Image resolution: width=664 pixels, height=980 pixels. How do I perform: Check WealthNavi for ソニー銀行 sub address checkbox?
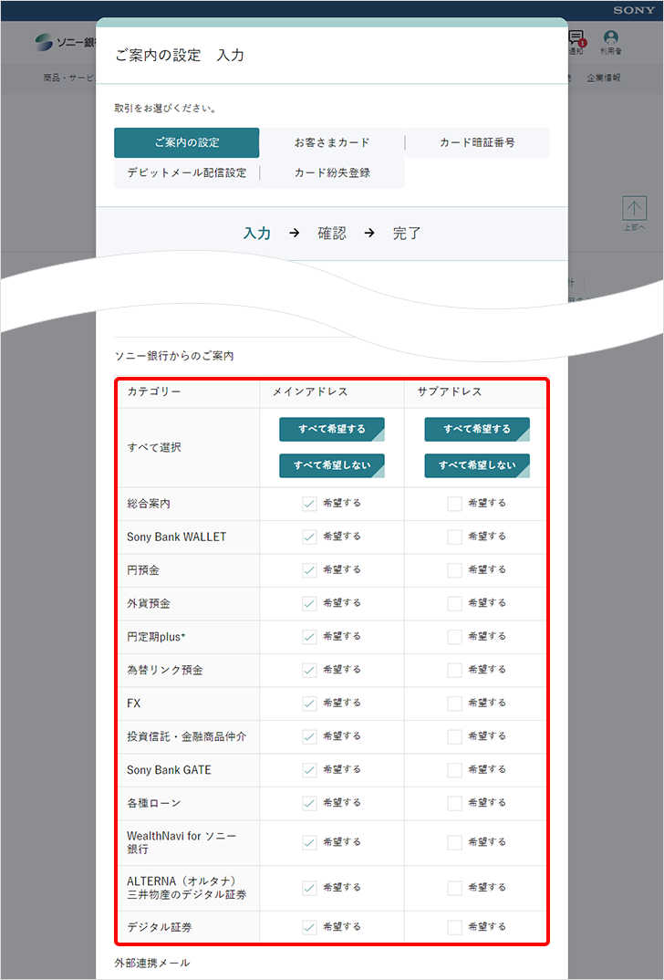(x=455, y=842)
